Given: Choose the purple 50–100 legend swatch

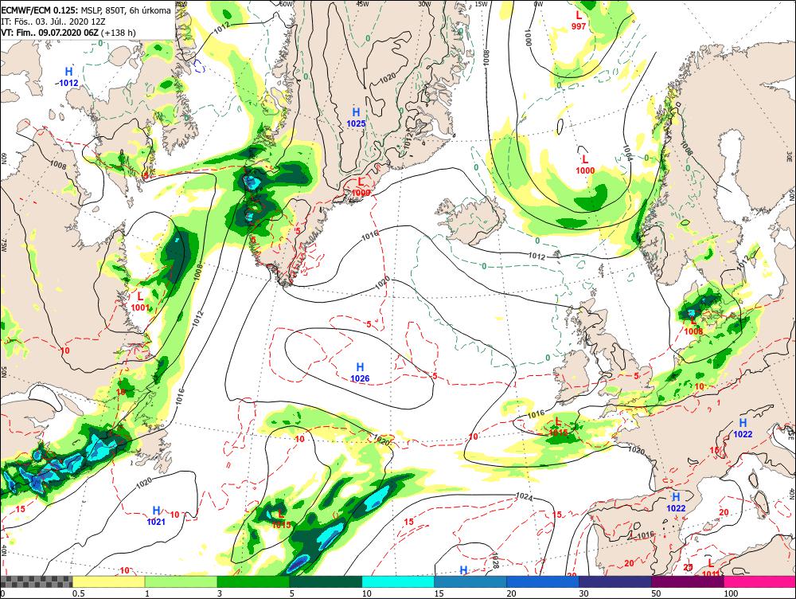Looking at the screenshot, I should (x=688, y=581).
